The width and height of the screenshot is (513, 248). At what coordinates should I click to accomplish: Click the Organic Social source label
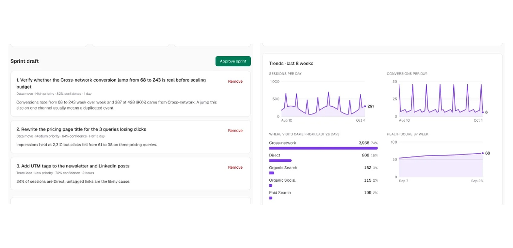click(282, 180)
